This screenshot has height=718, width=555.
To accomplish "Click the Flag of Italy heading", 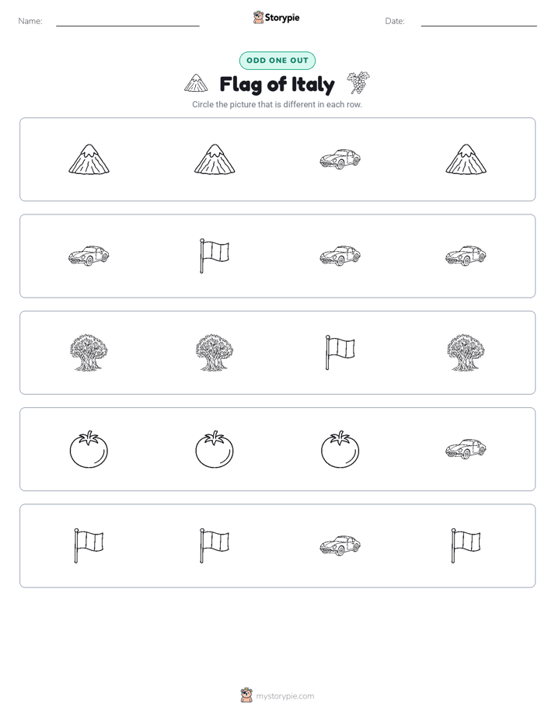I will (x=277, y=84).
